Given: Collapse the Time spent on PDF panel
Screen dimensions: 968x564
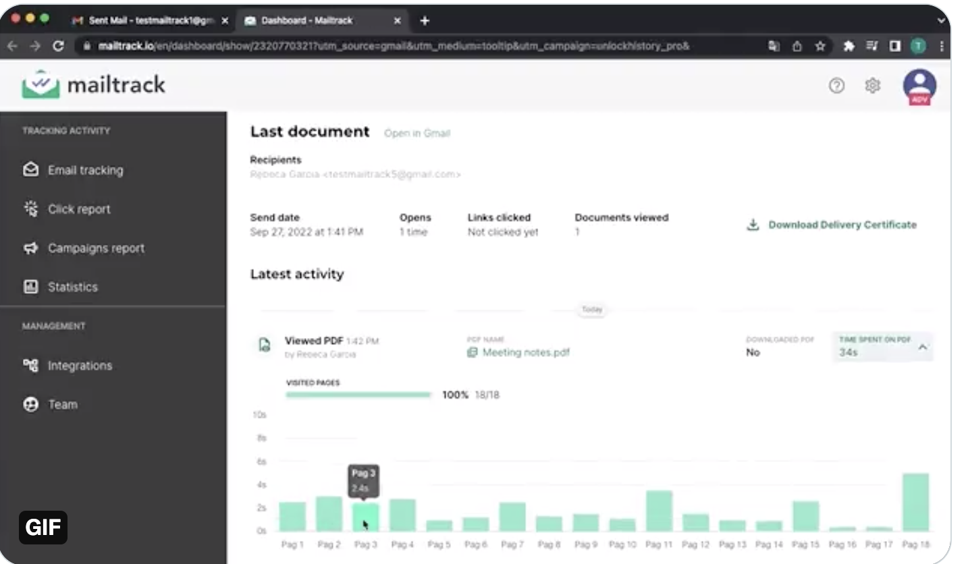Looking at the screenshot, I should point(923,347).
